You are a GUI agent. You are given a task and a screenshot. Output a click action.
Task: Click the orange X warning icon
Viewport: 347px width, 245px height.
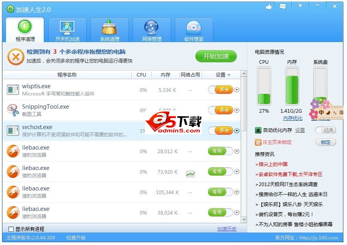16,57
